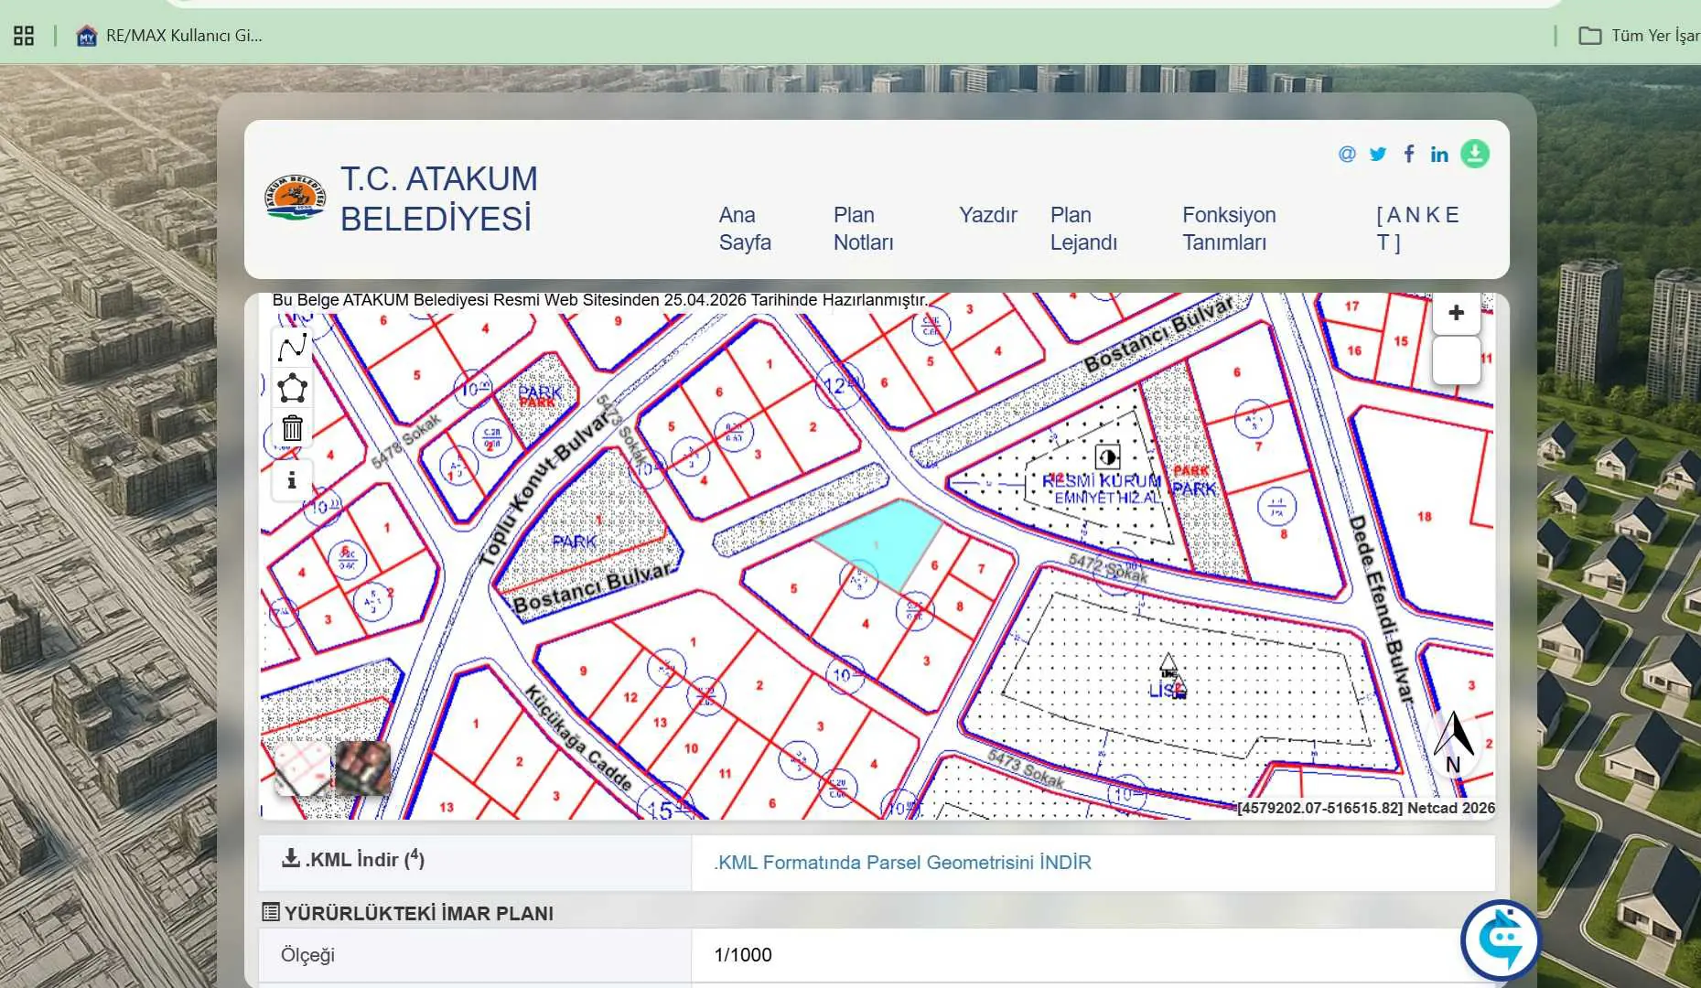Click the trash delete drawings icon

tap(293, 428)
